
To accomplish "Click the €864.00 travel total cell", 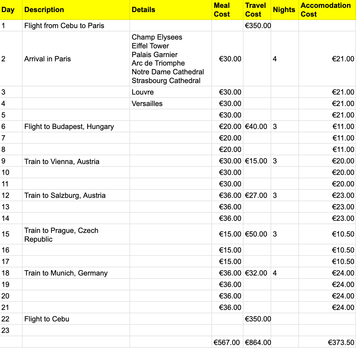I will [x=257, y=342].
